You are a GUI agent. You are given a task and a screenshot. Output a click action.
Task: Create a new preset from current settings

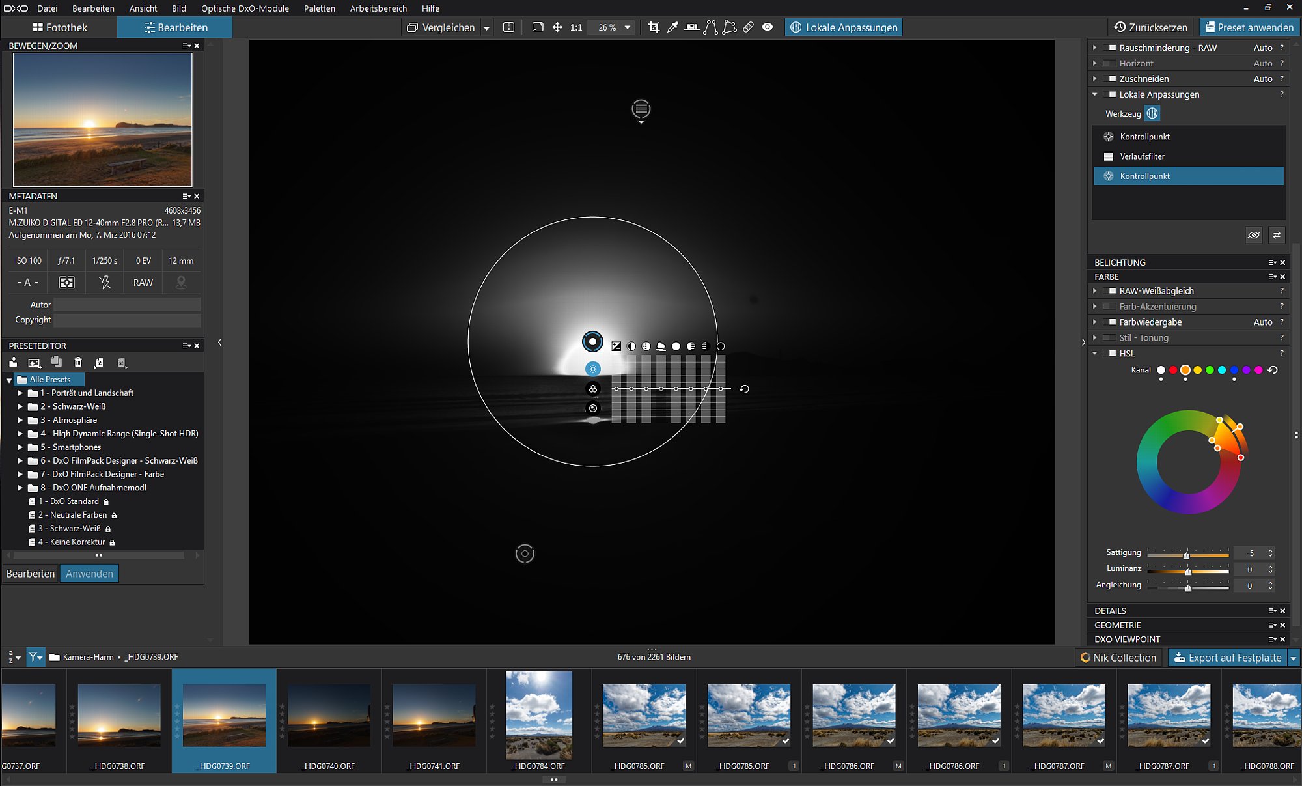[35, 362]
